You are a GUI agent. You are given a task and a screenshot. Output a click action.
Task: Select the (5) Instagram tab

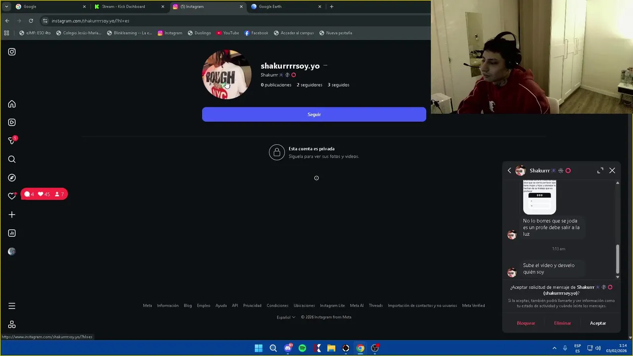(208, 6)
